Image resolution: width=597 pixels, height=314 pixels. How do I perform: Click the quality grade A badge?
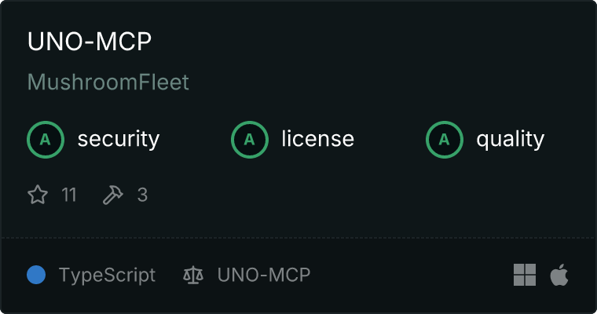point(445,140)
